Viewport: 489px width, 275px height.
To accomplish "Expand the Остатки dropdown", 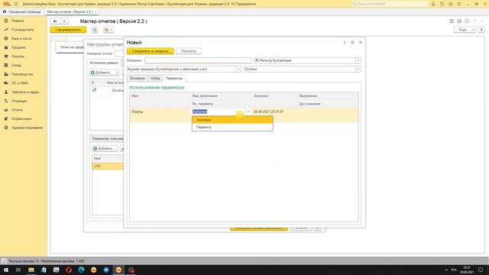I will click(x=358, y=69).
